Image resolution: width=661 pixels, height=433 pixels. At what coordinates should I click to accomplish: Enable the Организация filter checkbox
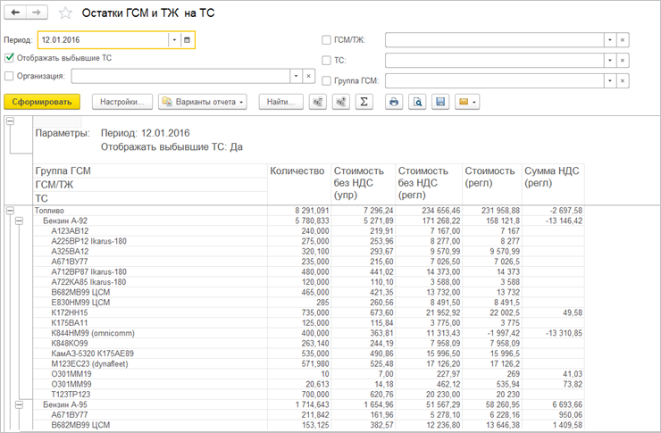click(x=10, y=76)
